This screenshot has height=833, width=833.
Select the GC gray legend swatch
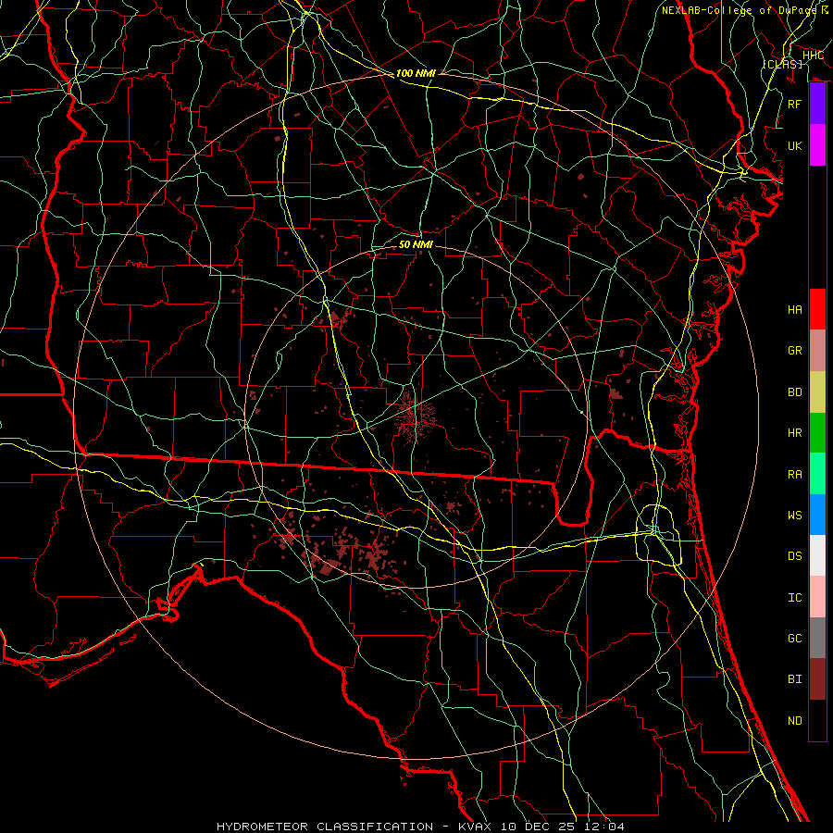coord(817,638)
